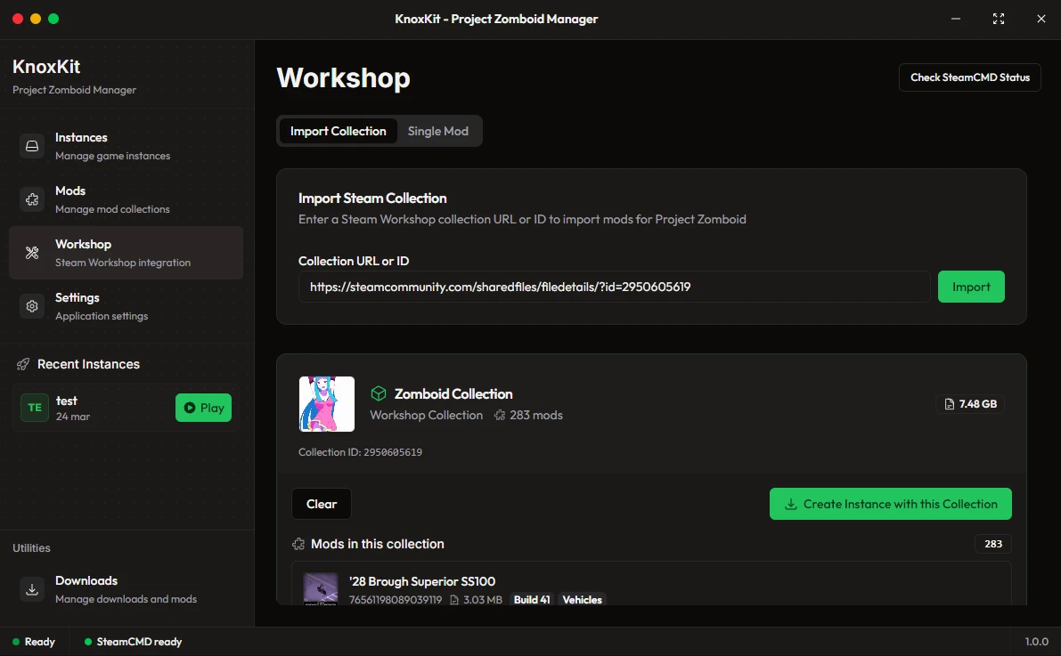Click the puzzle icon next to 283 mods
The width and height of the screenshot is (1061, 656).
[x=500, y=416]
